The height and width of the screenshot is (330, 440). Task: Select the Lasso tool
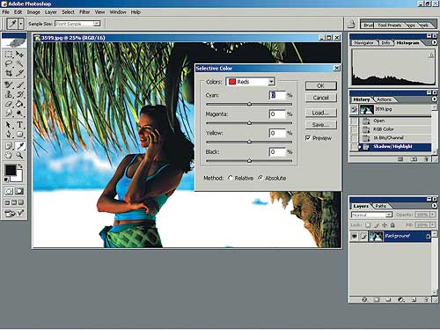coord(9,63)
